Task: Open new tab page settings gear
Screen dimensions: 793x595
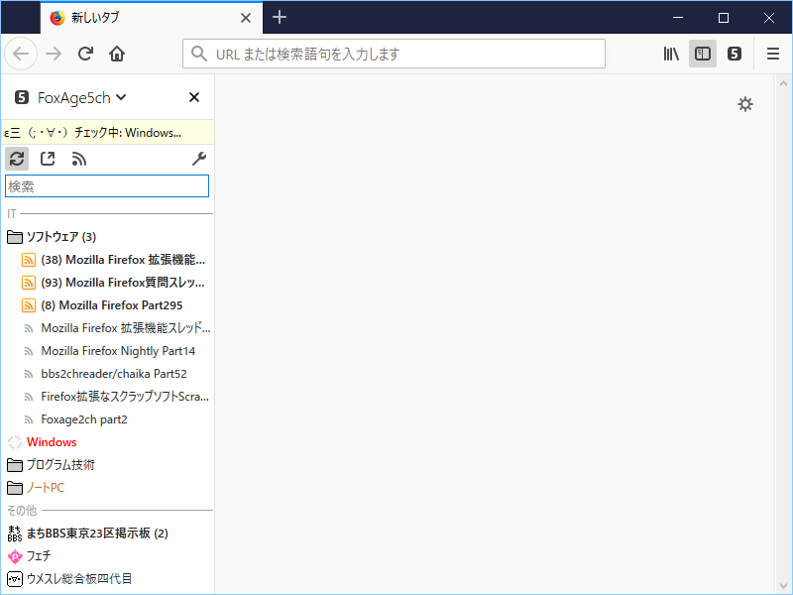Action: click(745, 104)
